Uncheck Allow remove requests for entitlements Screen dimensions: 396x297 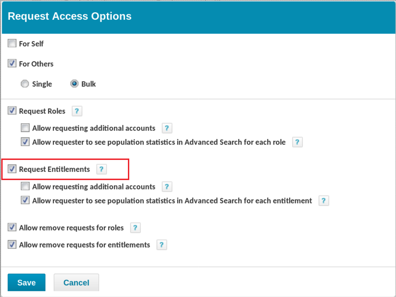pyautogui.click(x=12, y=245)
